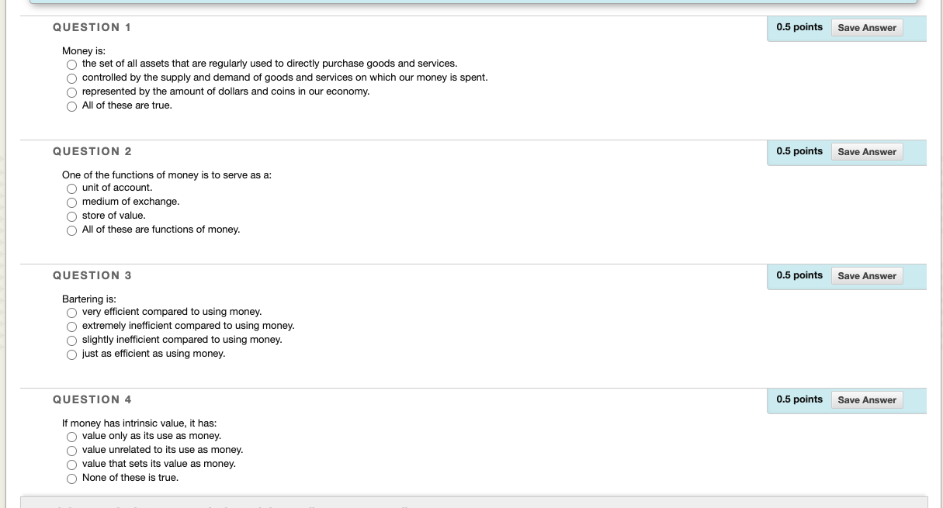Choose 'extremely inefficient compared to using money'
Screen dimensions: 943x508
[x=72, y=327]
